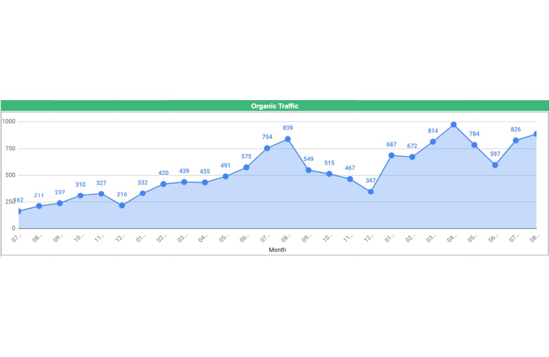Select the data point labeled 549

tap(309, 170)
